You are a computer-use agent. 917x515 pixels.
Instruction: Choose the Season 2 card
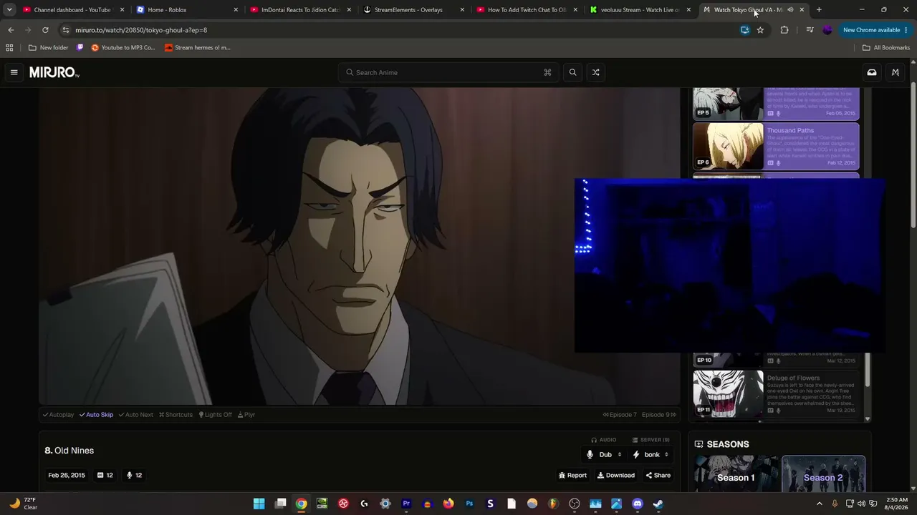point(823,474)
